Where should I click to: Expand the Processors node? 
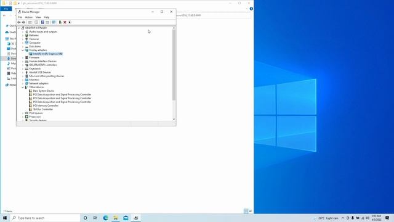[23, 117]
